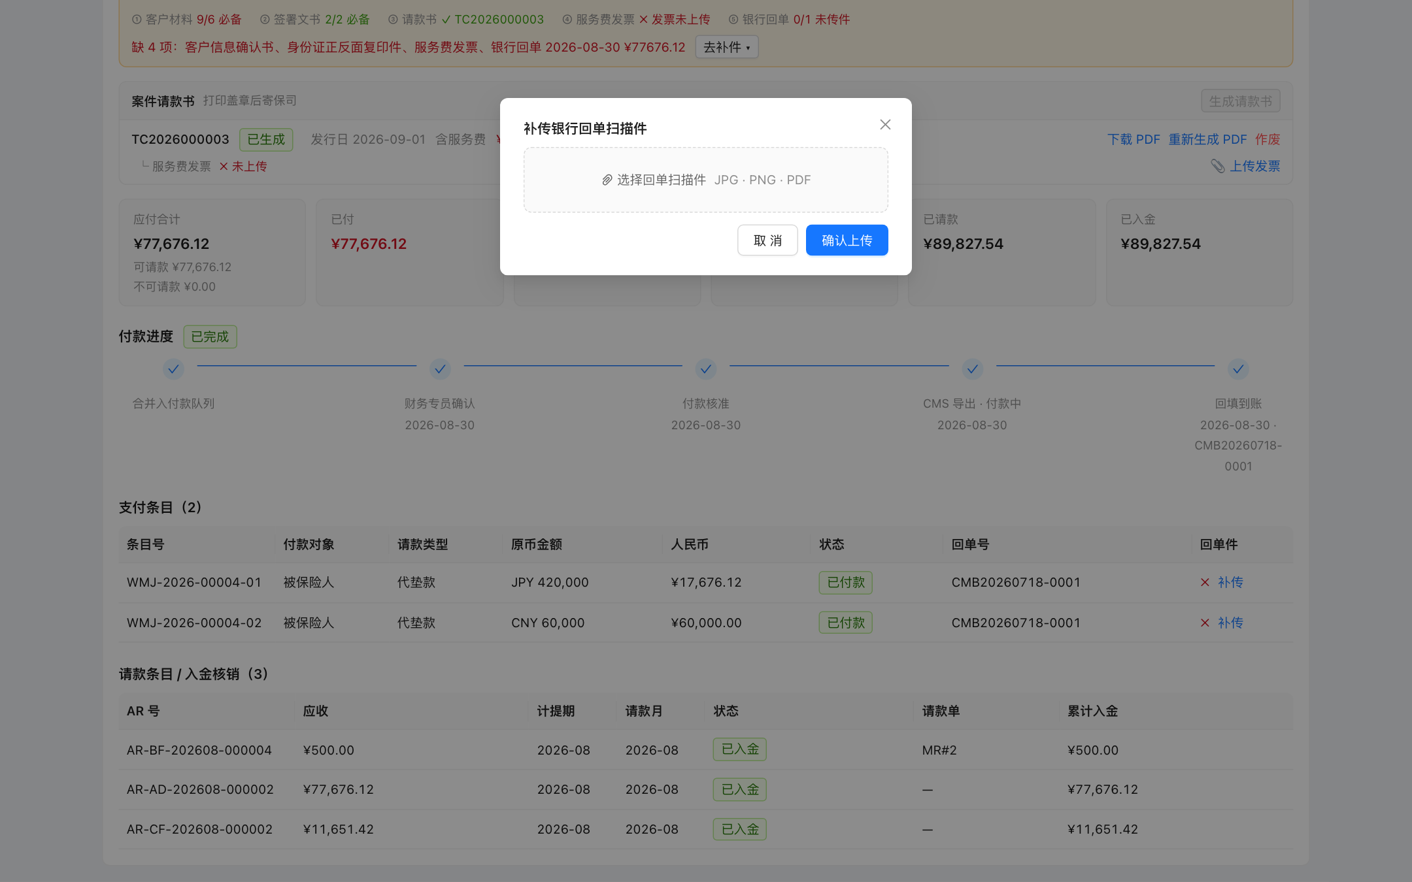Screen dimensions: 1412x882
Task: Click the 取消 cancel button
Action: (x=767, y=240)
